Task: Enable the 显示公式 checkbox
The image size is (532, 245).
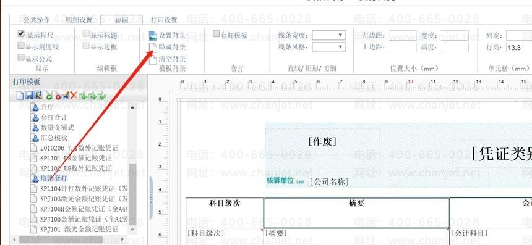Action: (22, 57)
